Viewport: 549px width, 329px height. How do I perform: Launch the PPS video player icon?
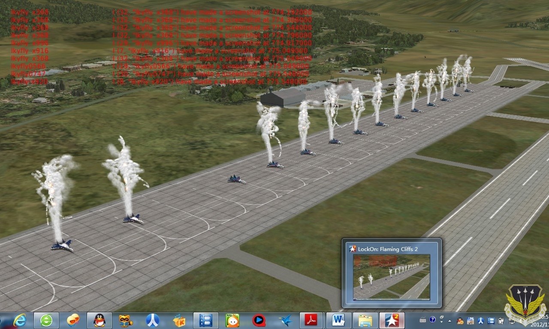click(232, 320)
